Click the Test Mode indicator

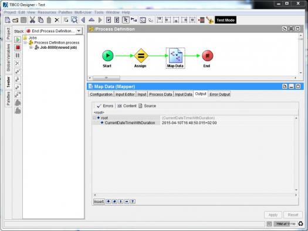(x=225, y=20)
